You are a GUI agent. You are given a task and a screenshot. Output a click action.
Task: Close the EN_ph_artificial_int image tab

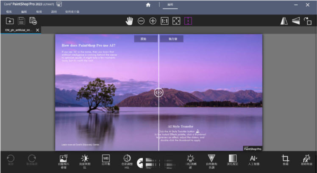point(38,30)
